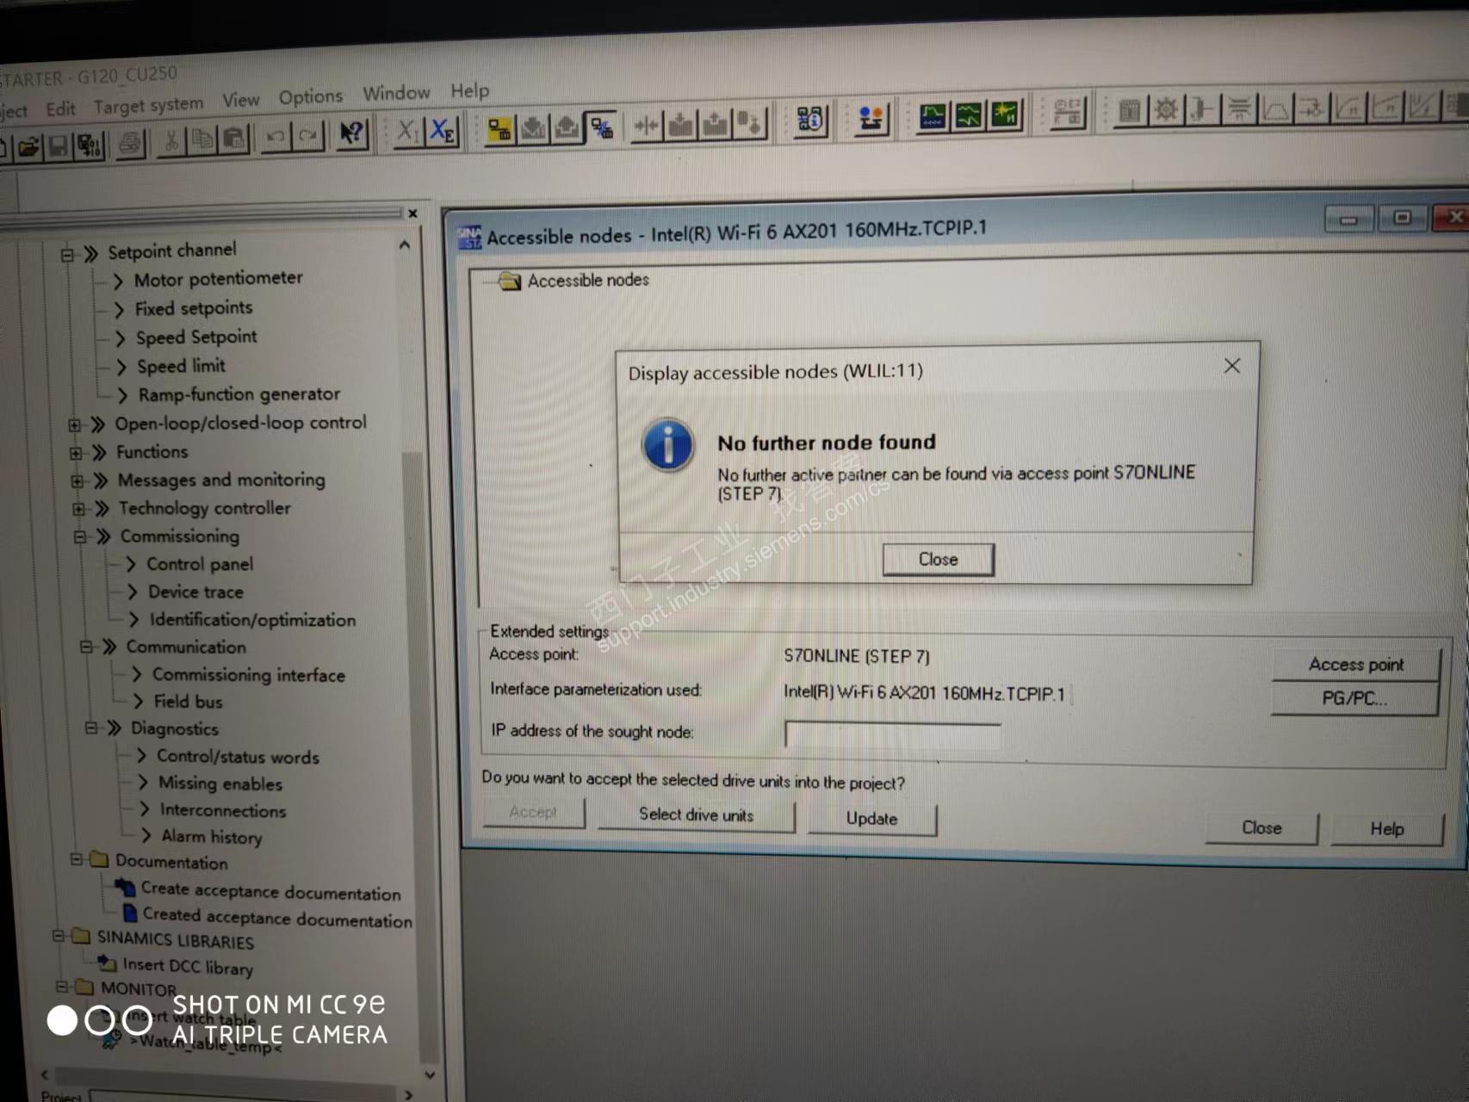Expand the Open-loop/closed-loop control node
1469x1102 pixels.
point(74,424)
